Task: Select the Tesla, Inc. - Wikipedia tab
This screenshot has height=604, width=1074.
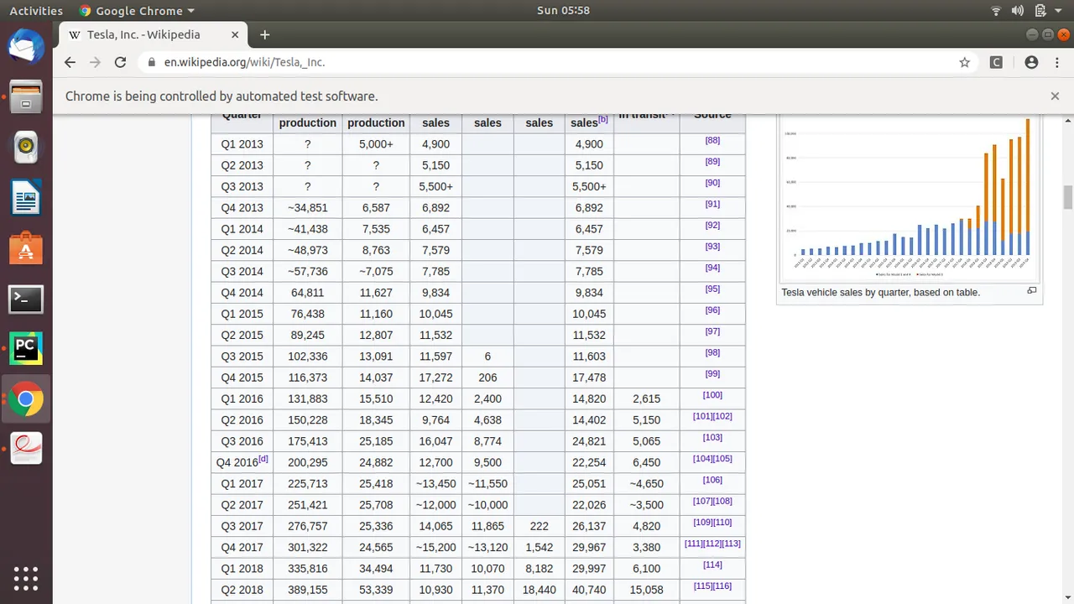Action: tap(153, 35)
